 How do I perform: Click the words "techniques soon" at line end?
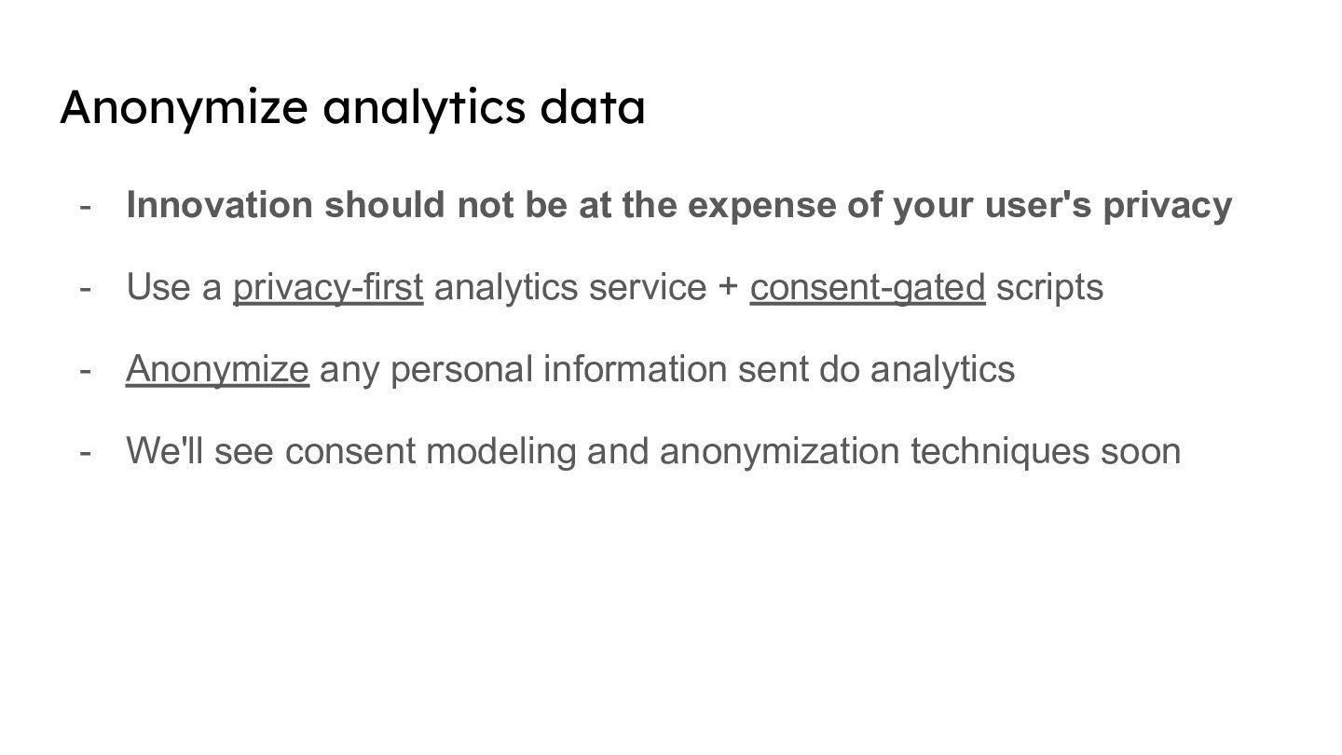click(x=1046, y=451)
